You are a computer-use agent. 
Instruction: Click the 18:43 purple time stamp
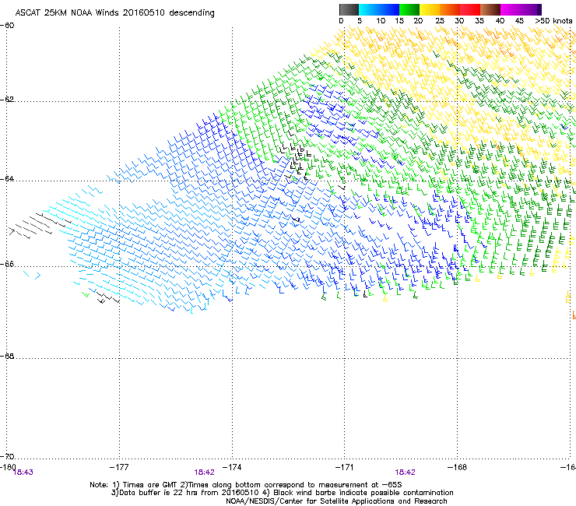23,473
